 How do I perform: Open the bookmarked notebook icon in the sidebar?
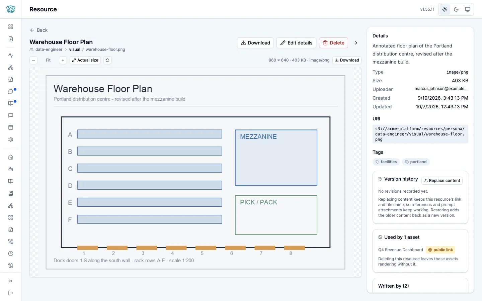coord(11,193)
